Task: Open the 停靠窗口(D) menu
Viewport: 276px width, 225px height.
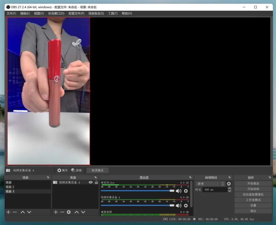Action: [x=56, y=13]
